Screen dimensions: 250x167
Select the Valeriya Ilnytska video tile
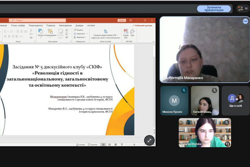click(205, 133)
